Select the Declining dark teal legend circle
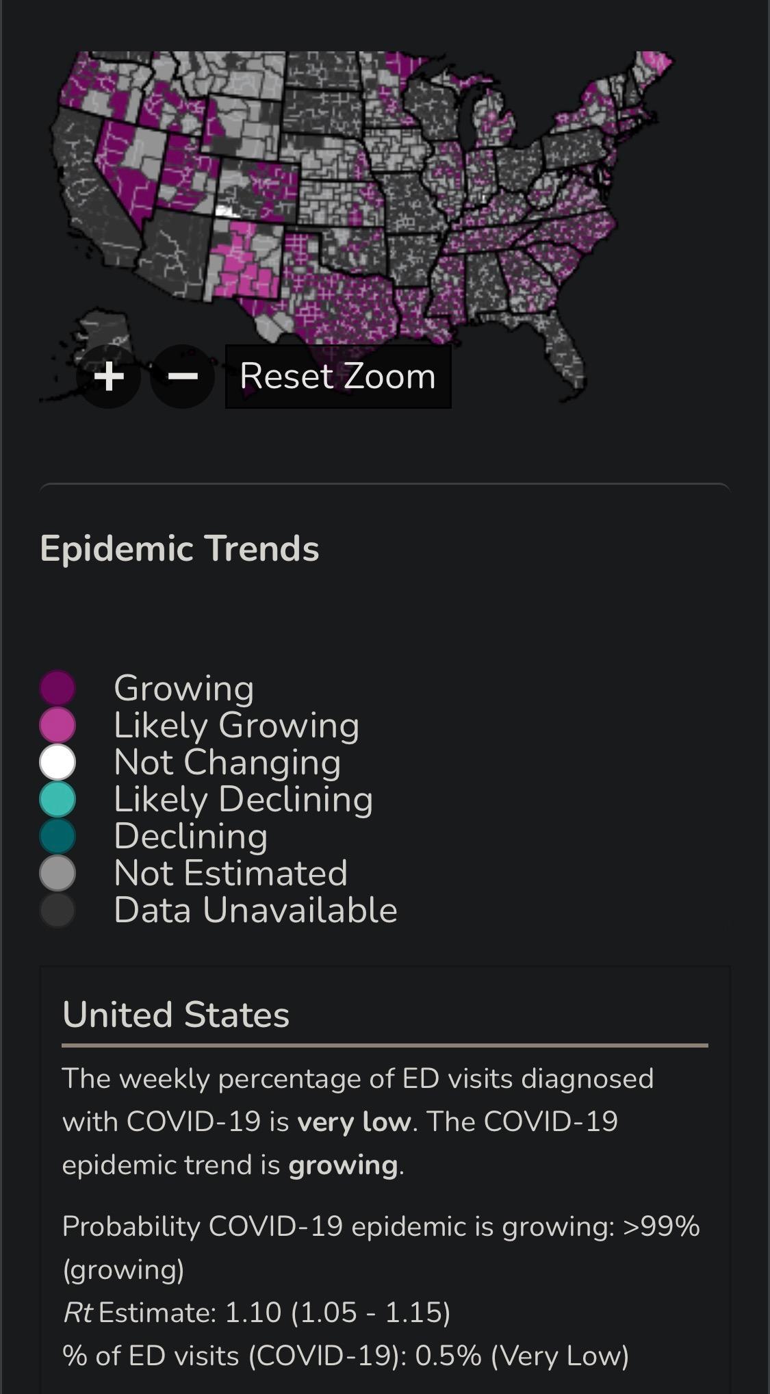Image resolution: width=770 pixels, height=1394 pixels. click(57, 836)
